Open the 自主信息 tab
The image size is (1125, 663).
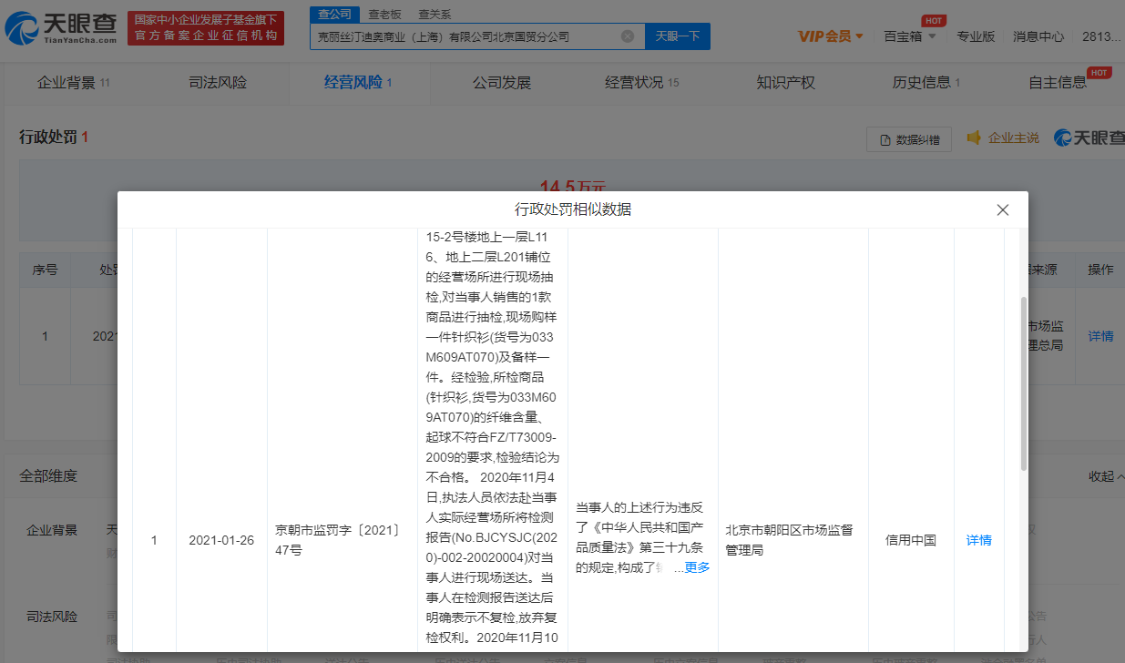[x=1059, y=83]
